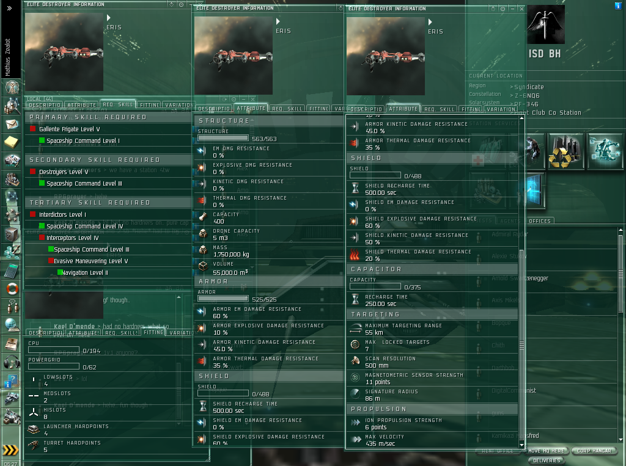The image size is (626, 466).
Task: Open Req. Skill tab in middle window
Action: tap(287, 109)
